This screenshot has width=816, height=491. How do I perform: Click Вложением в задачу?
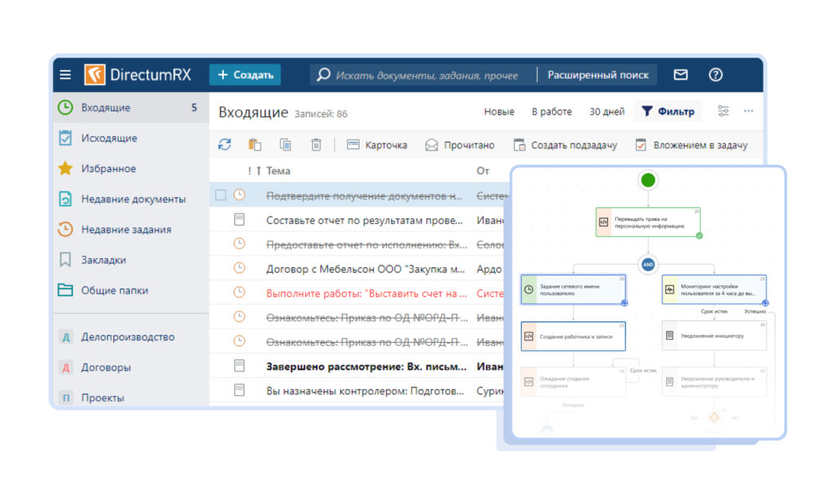tap(692, 145)
